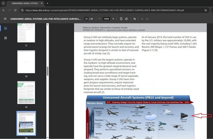Image resolution: width=213 pixels, height=139 pixels.
Task: Click thumbnail scrollbar down arrow
Action: (47, 138)
